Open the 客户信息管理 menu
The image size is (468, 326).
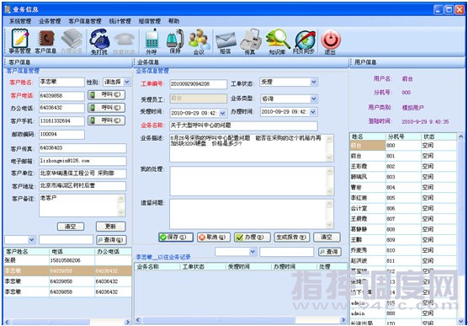[85, 21]
